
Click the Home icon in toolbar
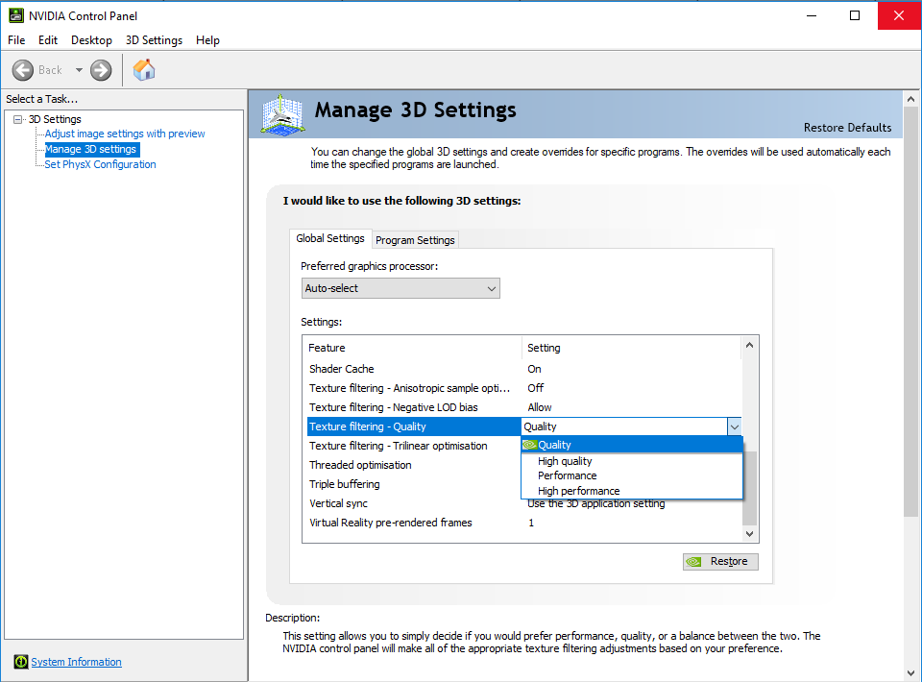point(144,70)
